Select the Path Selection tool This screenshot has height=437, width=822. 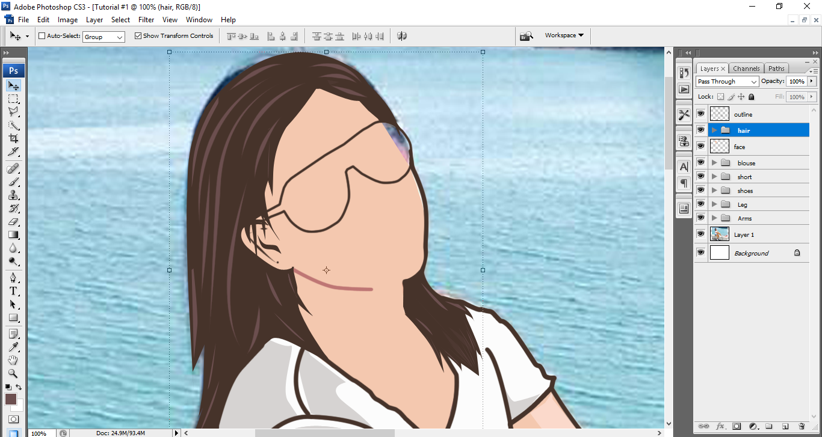pos(13,305)
